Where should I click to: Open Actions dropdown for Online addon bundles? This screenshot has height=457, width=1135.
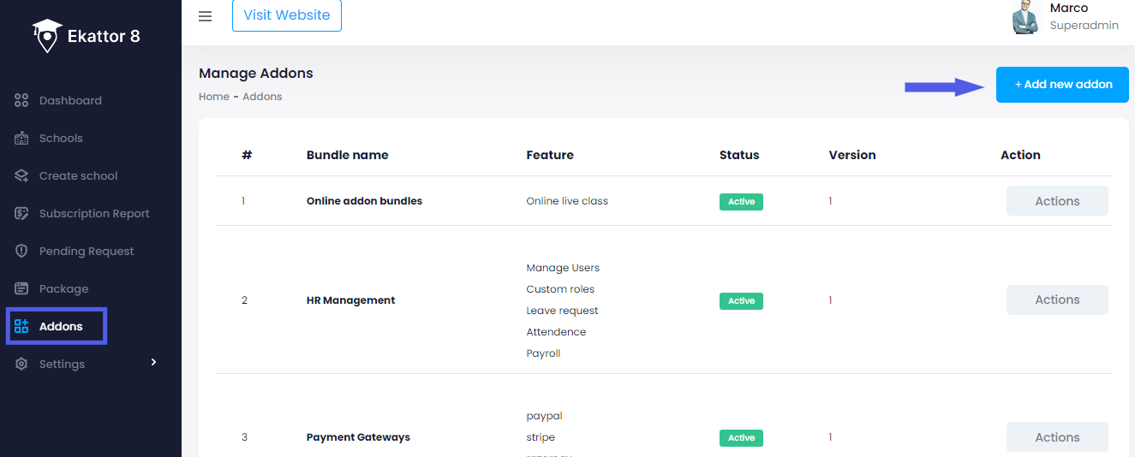[x=1056, y=201]
